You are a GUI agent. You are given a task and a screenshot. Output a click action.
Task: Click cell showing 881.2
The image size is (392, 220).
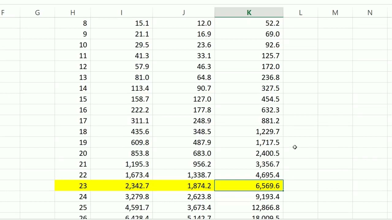[249, 121]
